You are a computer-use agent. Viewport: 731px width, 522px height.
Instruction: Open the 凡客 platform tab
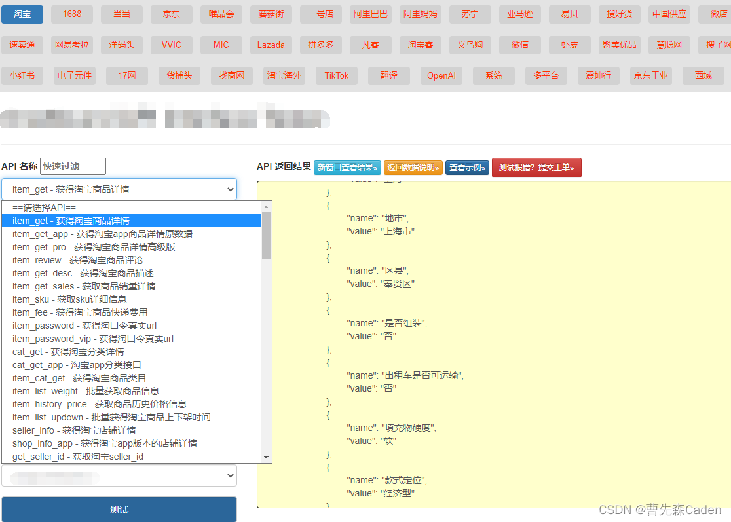[x=370, y=45]
